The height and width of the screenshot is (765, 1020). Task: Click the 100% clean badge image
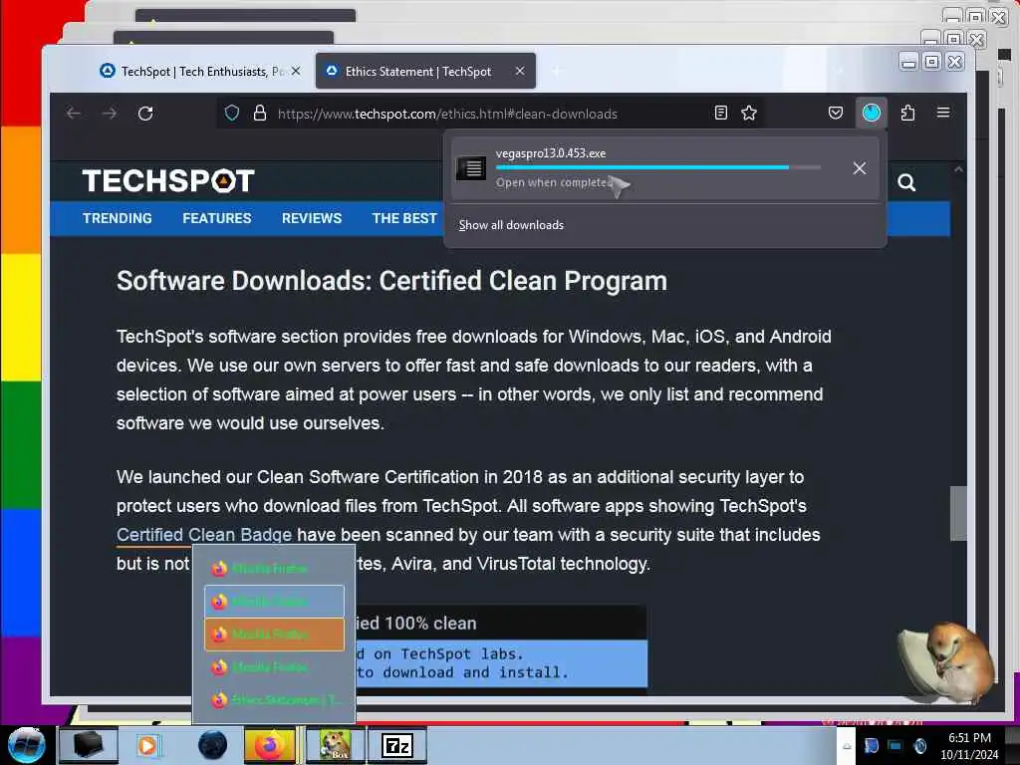pyautogui.click(x=501, y=647)
